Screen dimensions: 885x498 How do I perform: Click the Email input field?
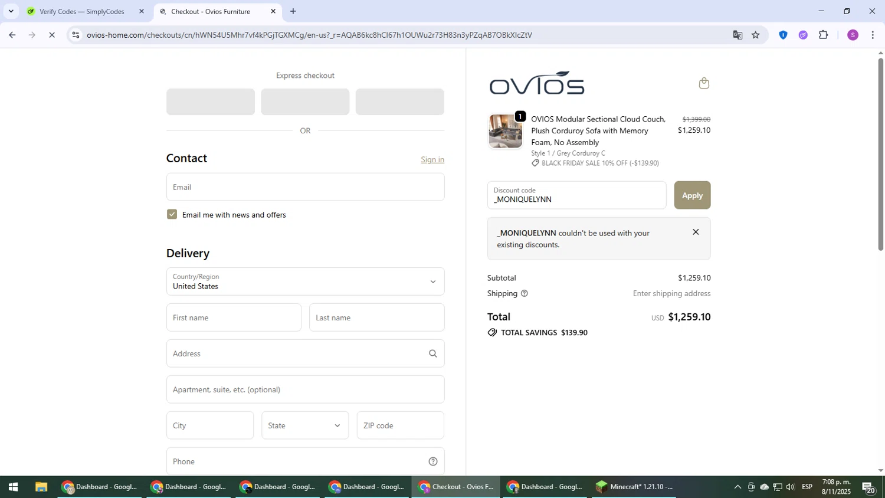(305, 187)
